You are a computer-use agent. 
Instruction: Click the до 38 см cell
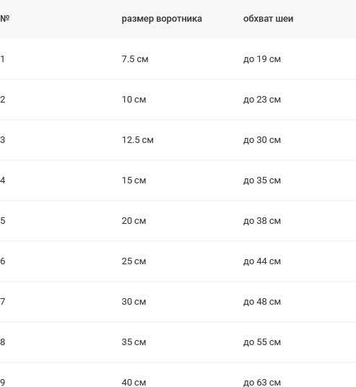(262, 221)
